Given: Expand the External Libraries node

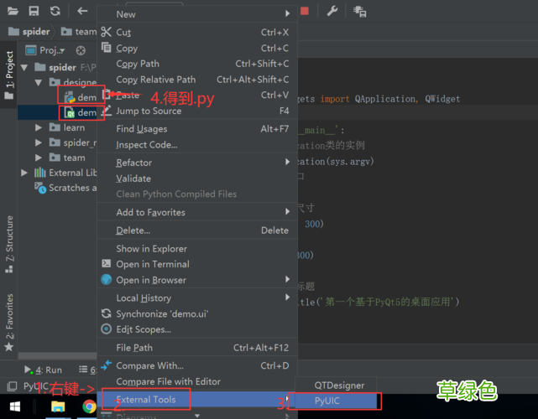Looking at the screenshot, I should click(x=26, y=173).
